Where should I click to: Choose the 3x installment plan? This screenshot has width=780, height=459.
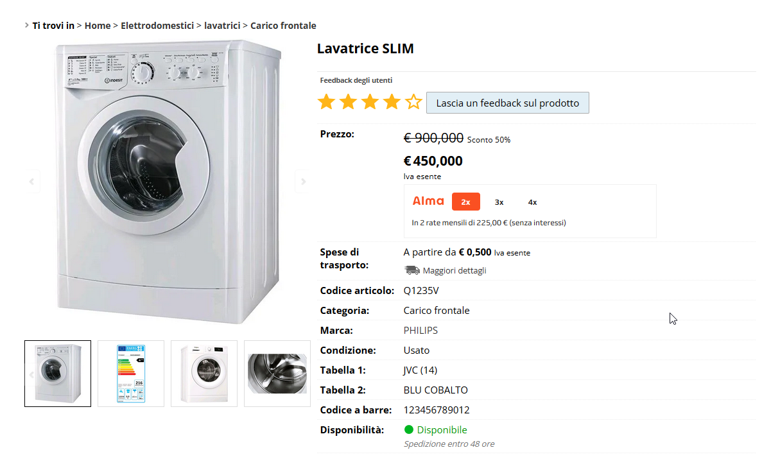coord(499,202)
